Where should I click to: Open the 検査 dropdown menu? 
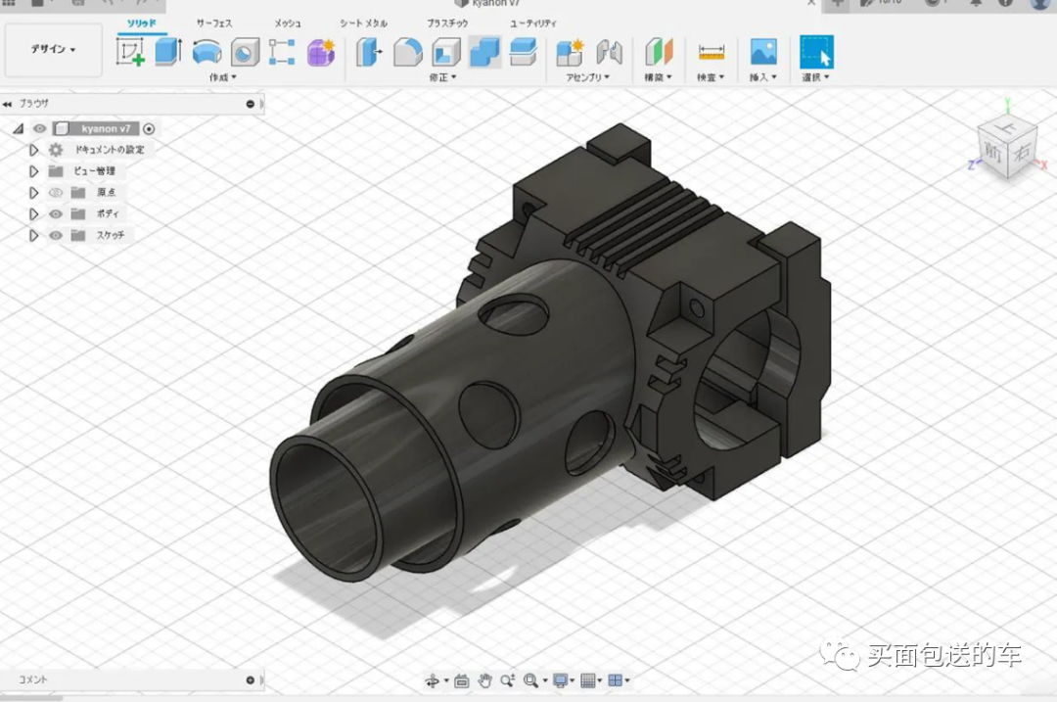pos(711,77)
